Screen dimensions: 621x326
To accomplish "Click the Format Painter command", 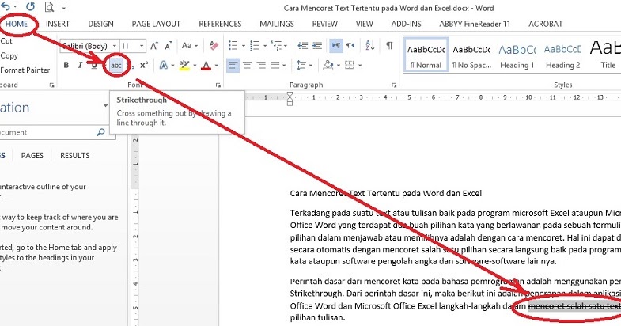I will click(25, 70).
